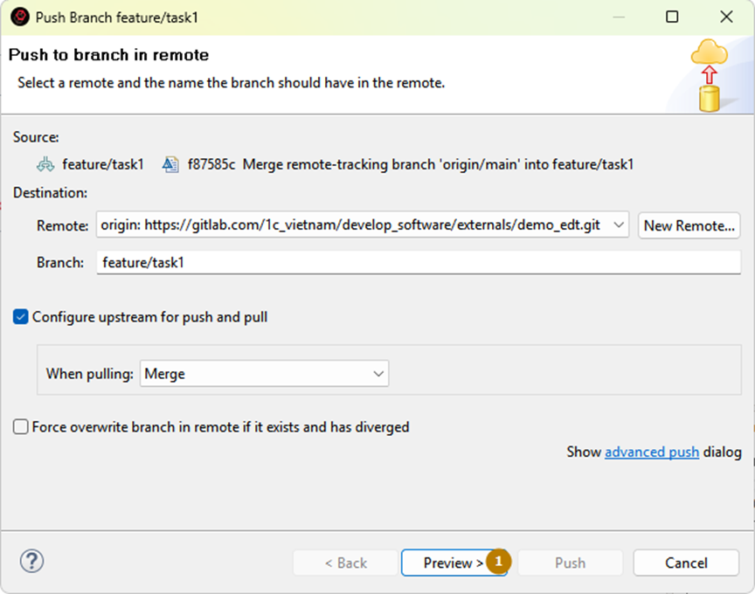Uncheck Configure upstream for push and pull
Screen dimensions: 755x594
(x=21, y=317)
